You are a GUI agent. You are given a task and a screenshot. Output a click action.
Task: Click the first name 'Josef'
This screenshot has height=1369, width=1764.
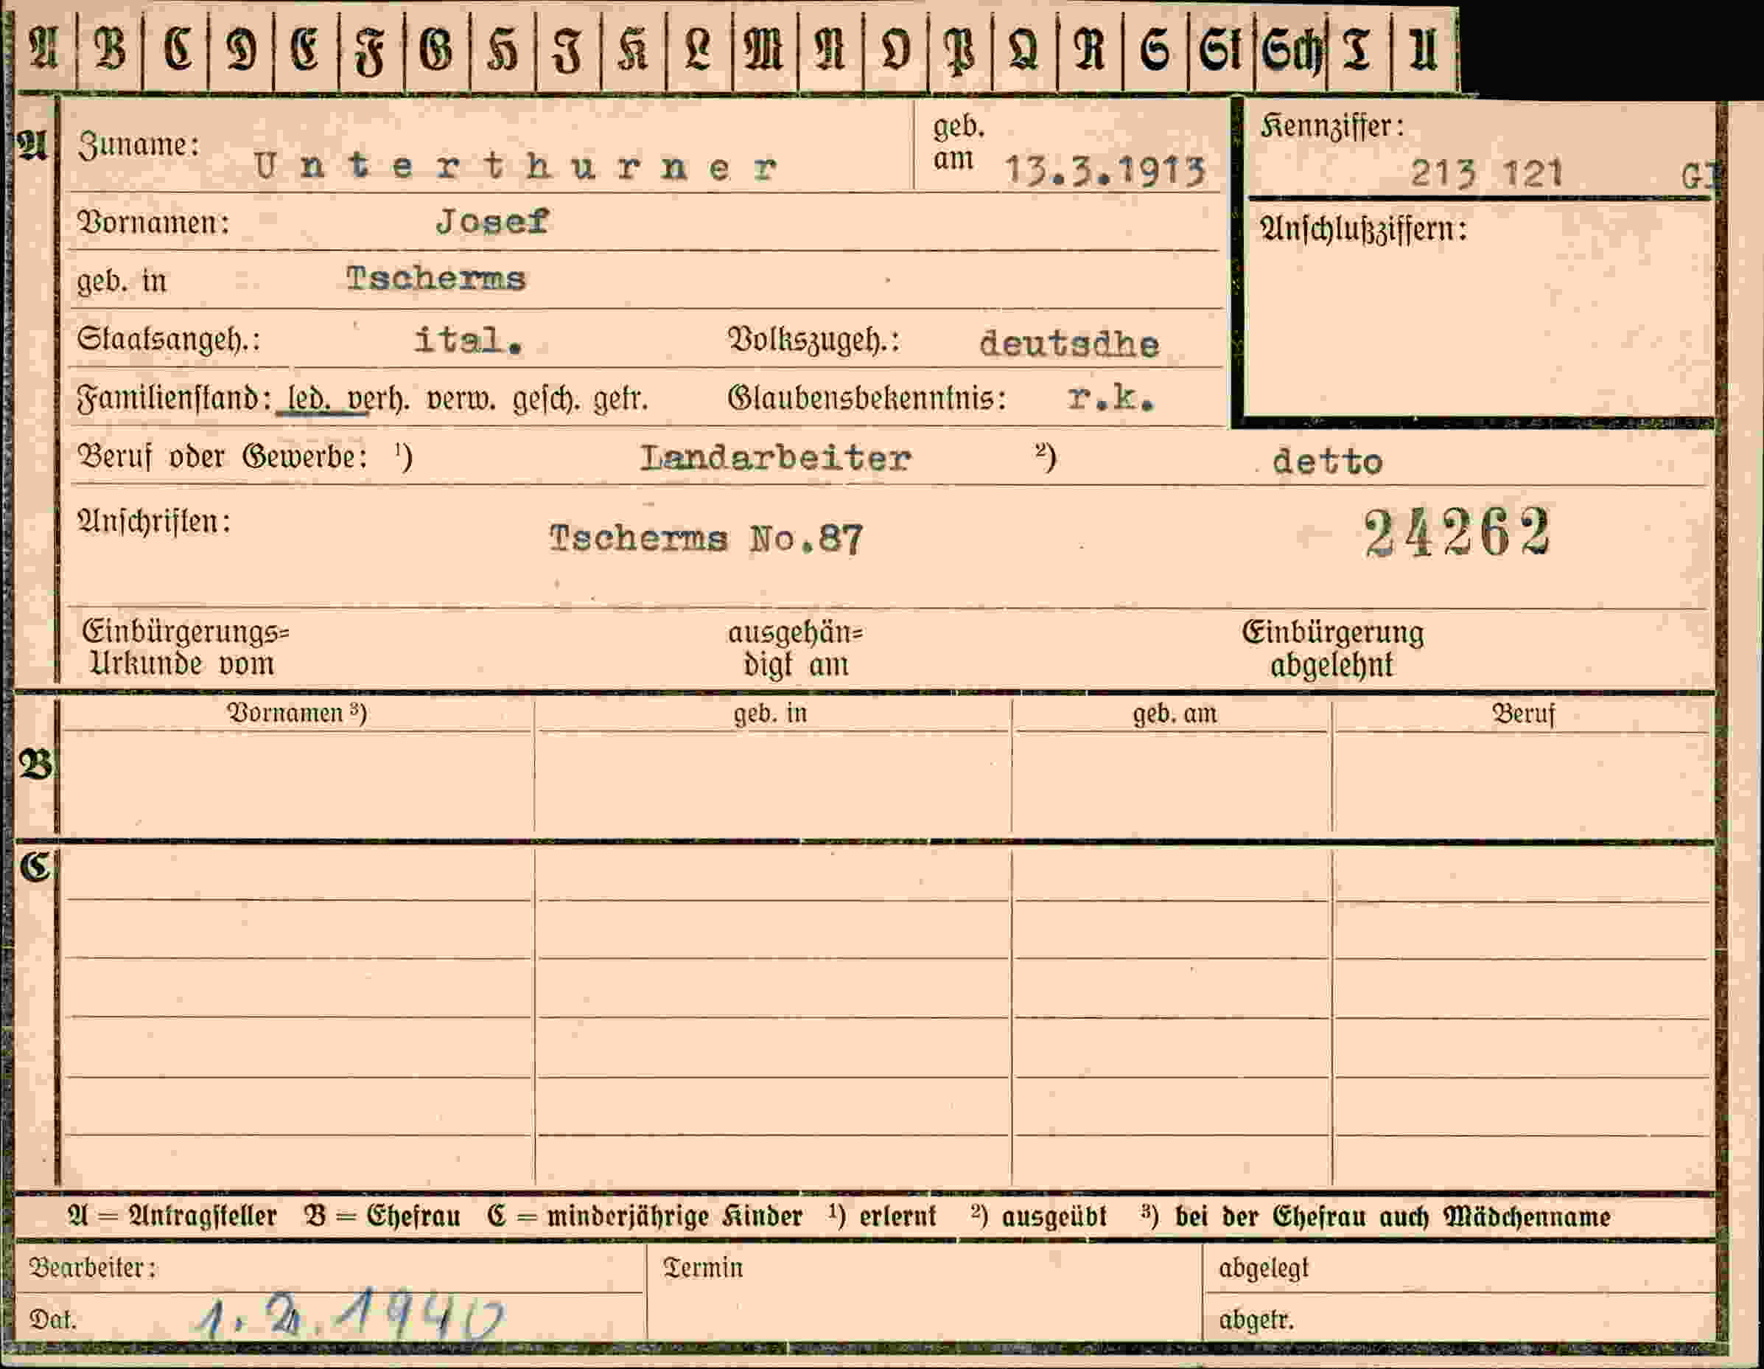pos(492,221)
